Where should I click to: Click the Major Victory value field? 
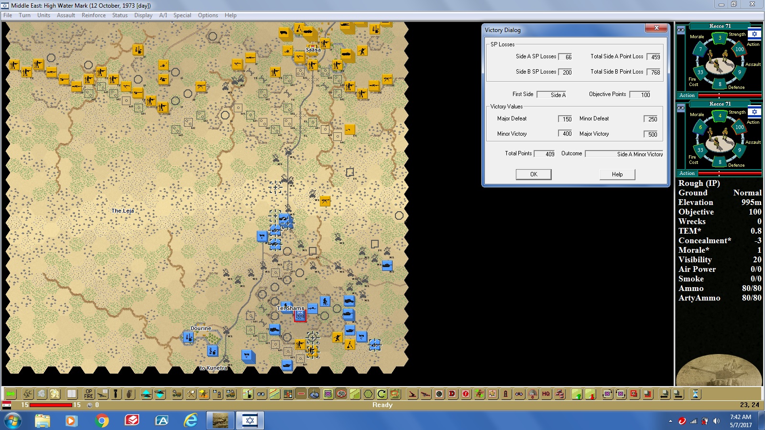tap(651, 134)
